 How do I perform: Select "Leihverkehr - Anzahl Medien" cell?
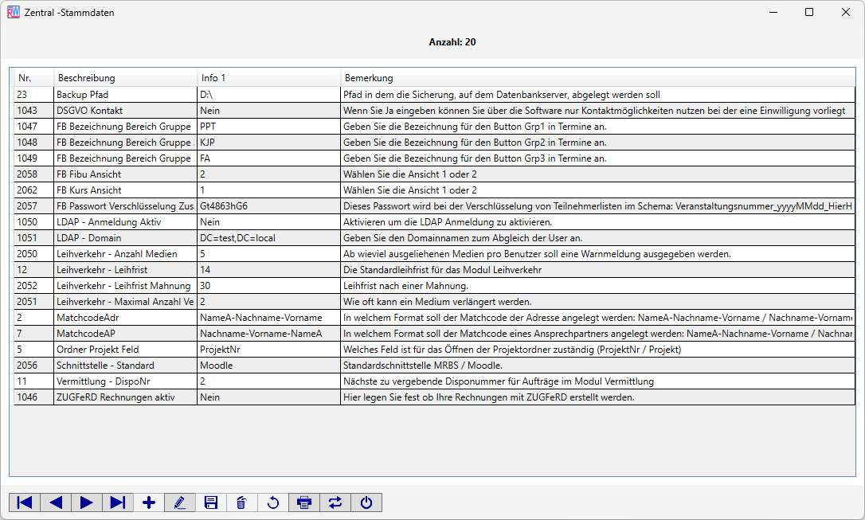coord(125,254)
